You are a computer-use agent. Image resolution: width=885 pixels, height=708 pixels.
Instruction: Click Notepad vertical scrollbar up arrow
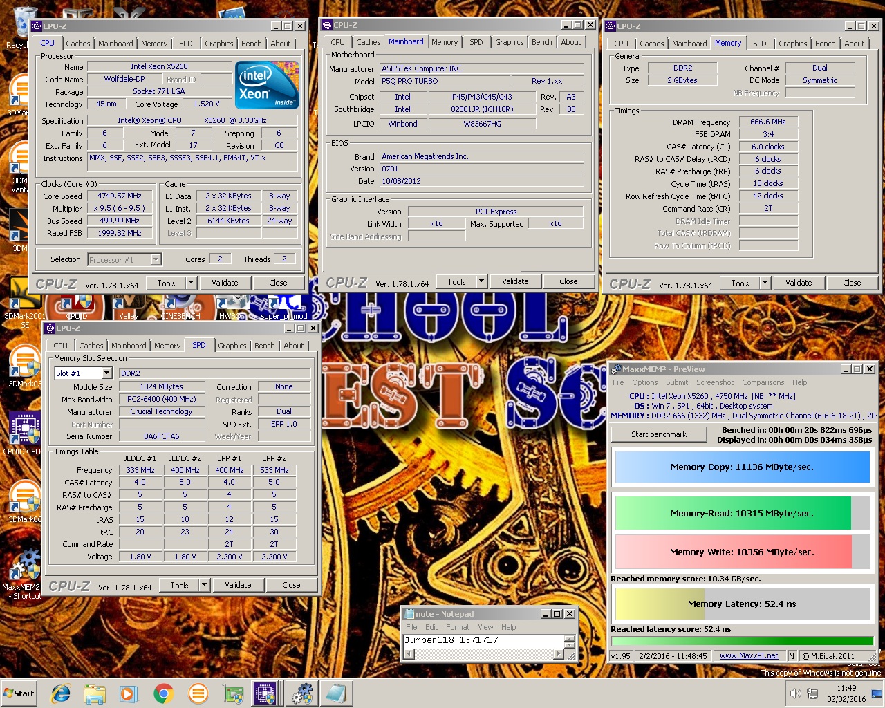click(x=570, y=640)
